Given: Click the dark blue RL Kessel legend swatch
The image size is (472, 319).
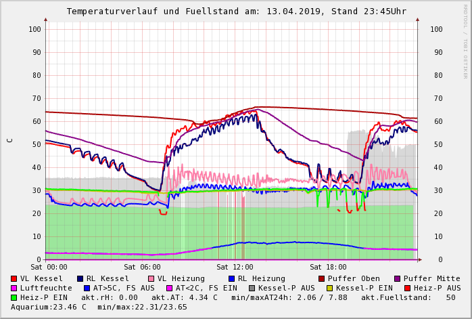Looking at the screenshot, I should click(80, 278).
